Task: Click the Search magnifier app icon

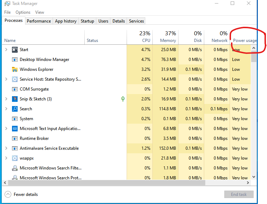Action: coord(15,109)
